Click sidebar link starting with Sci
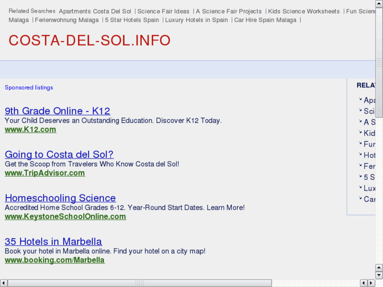Screen dimensions: 383x287 tap(369, 111)
